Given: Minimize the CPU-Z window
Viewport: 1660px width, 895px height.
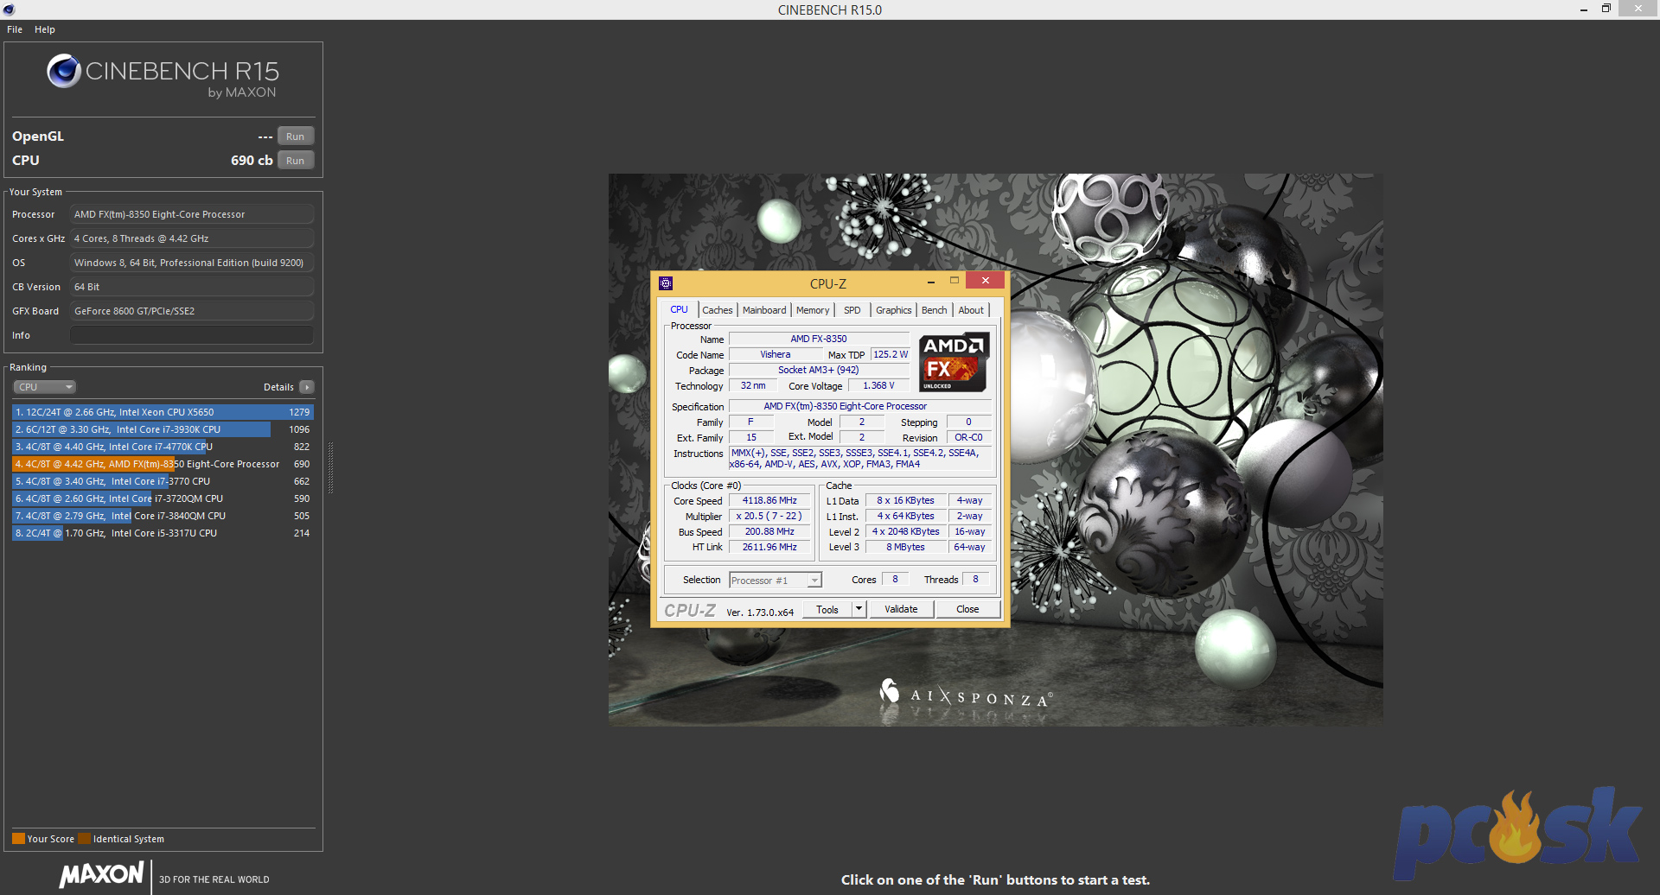Looking at the screenshot, I should (x=930, y=282).
